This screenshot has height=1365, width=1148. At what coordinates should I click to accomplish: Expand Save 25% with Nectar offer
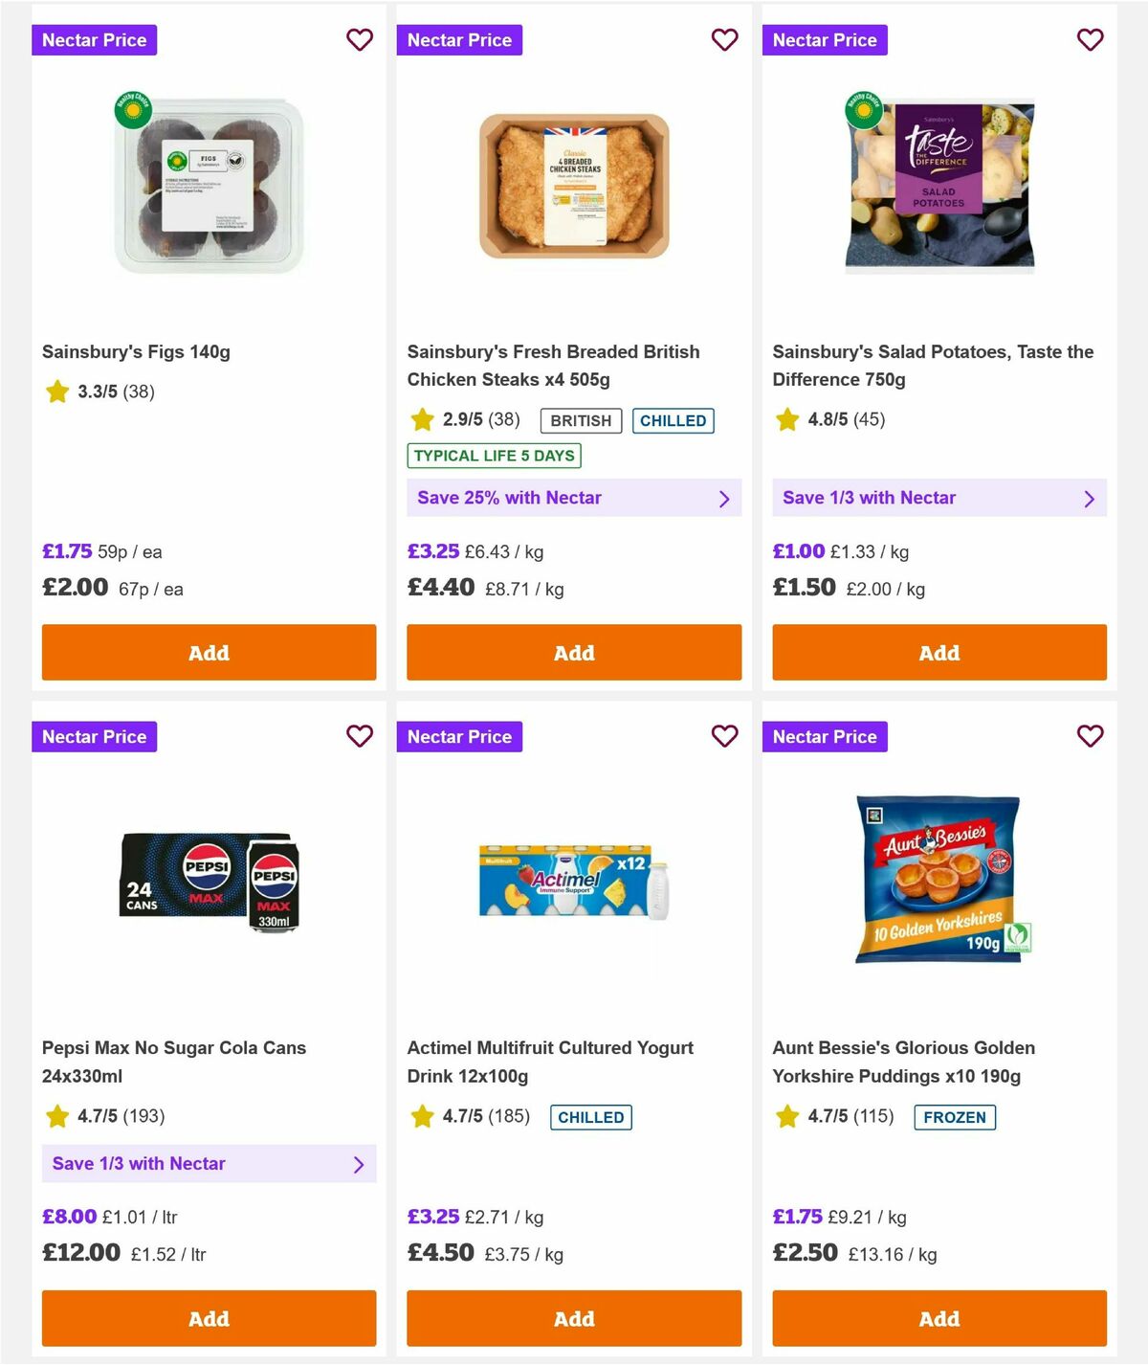(x=574, y=498)
